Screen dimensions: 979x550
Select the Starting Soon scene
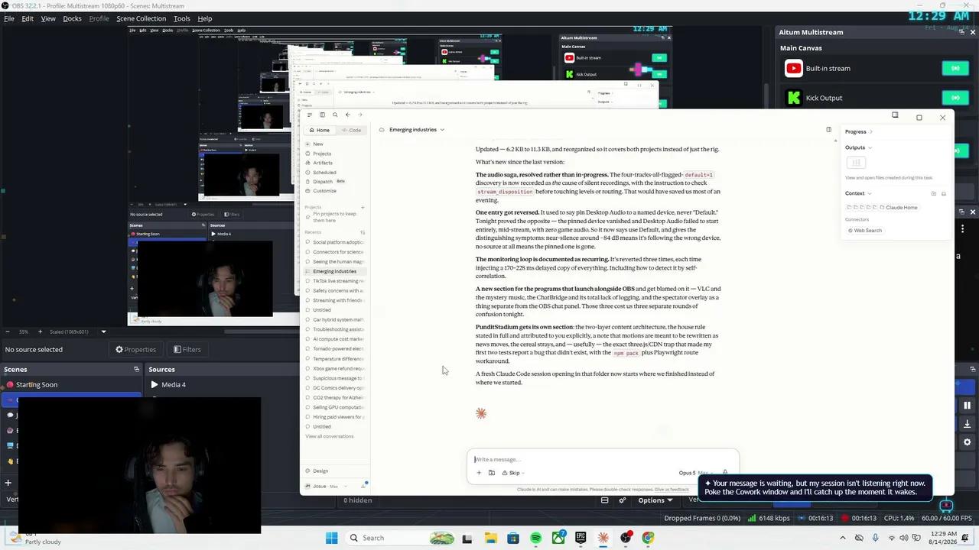pos(73,385)
